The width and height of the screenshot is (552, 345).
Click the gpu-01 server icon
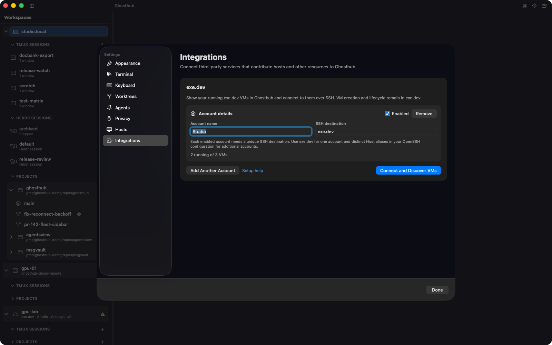(x=16, y=270)
